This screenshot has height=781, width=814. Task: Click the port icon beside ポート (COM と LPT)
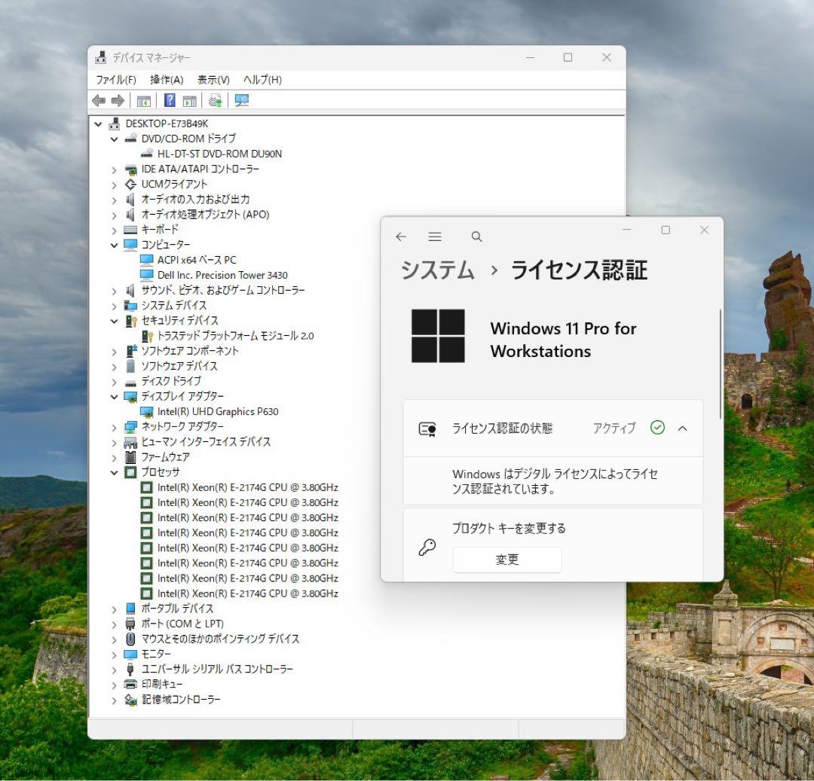pyautogui.click(x=130, y=624)
